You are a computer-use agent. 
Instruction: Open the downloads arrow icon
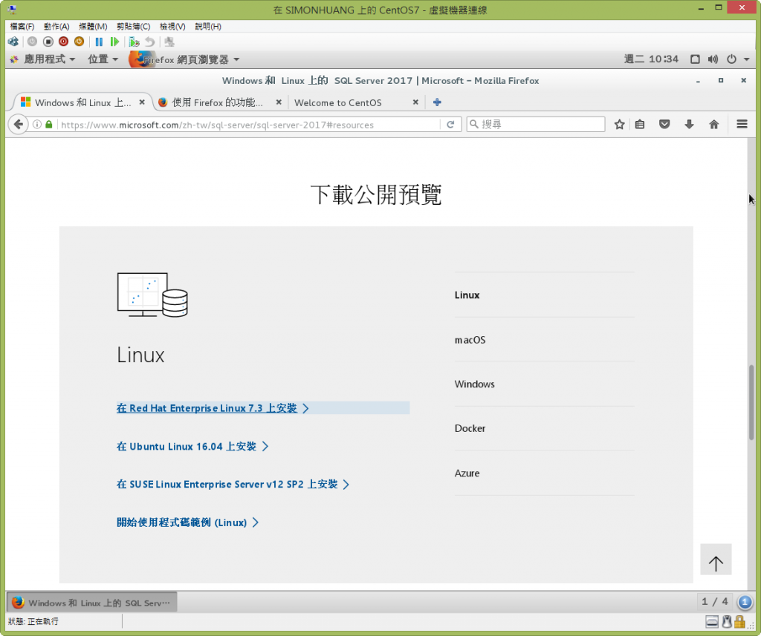click(x=689, y=125)
